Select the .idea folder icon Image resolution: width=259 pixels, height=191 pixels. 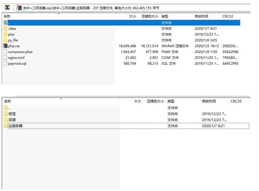tap(5, 29)
